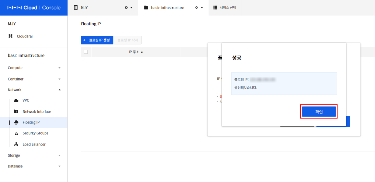375x182 pixels.
Task: Open the 서비스 선택 tab
Action: coord(225,8)
